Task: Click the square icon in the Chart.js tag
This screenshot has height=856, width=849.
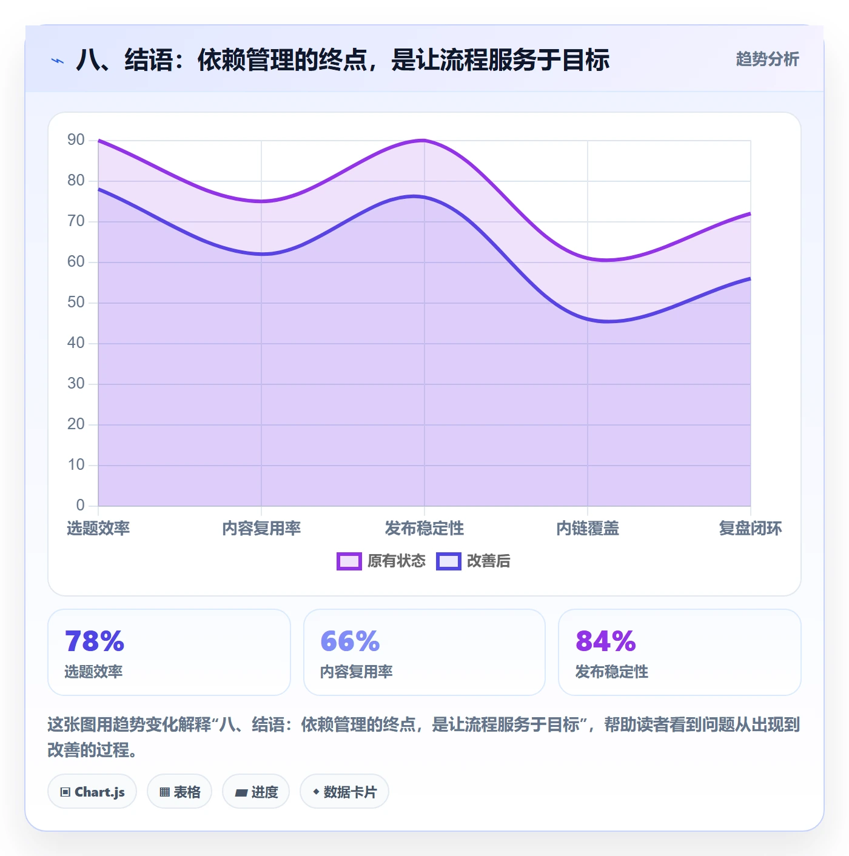Action: (65, 792)
